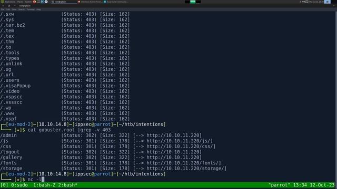Viewport: 337px width, 189px height.
Task: Click the /.unlink entry
Action: click(11, 64)
